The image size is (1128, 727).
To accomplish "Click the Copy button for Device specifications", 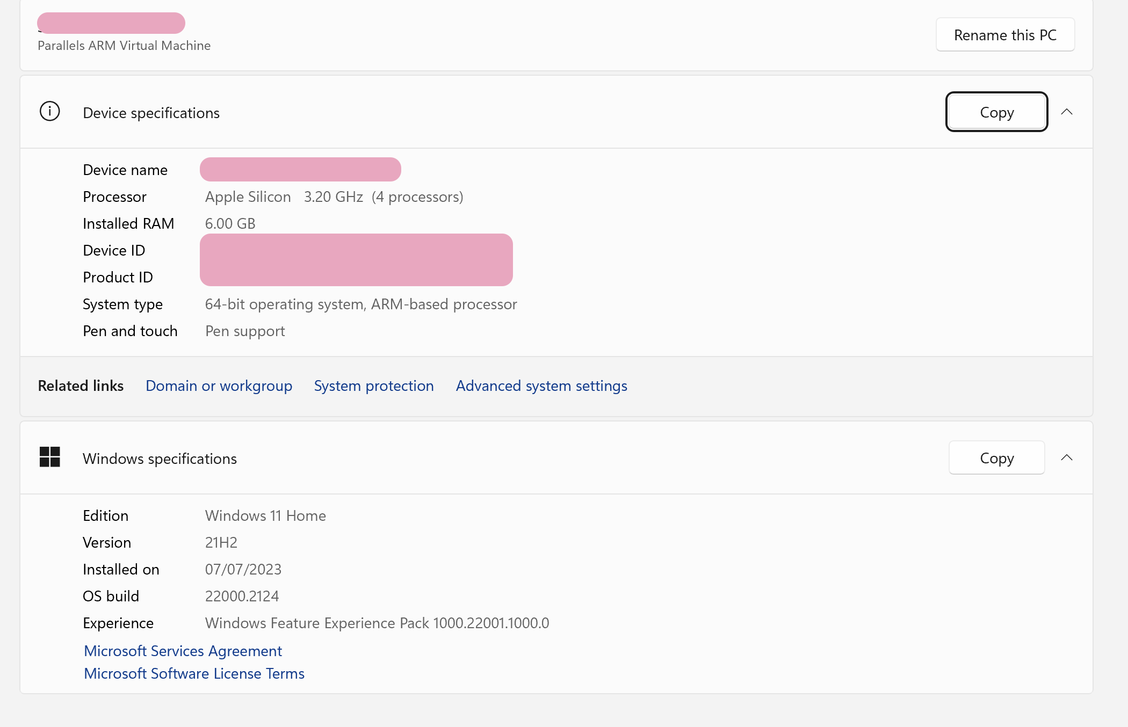I will [x=996, y=112].
